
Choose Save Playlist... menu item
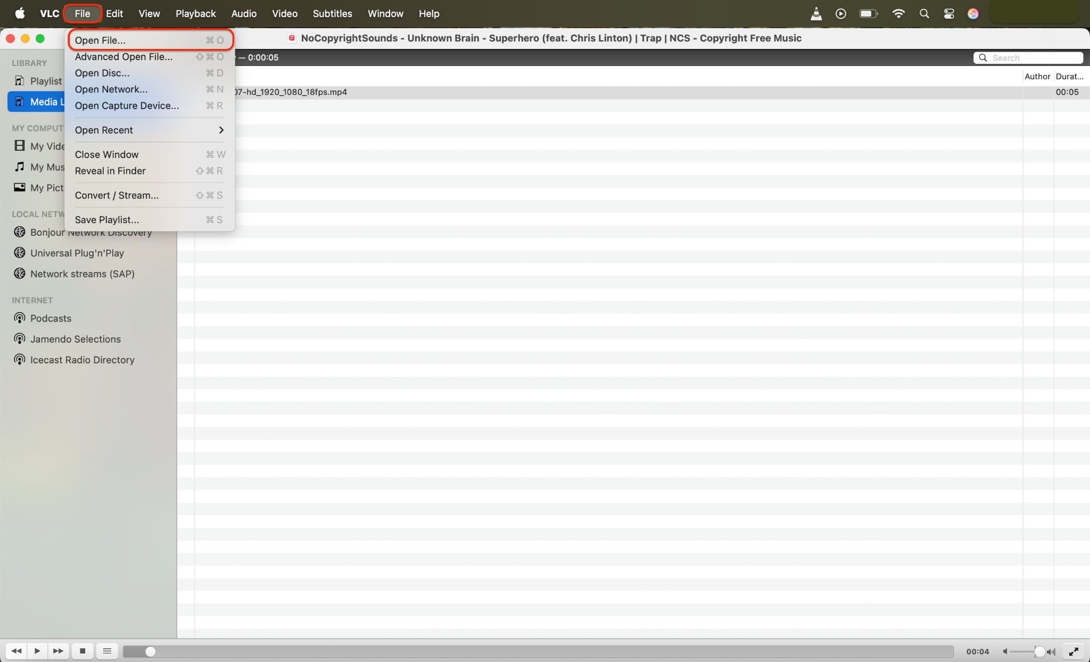point(150,220)
